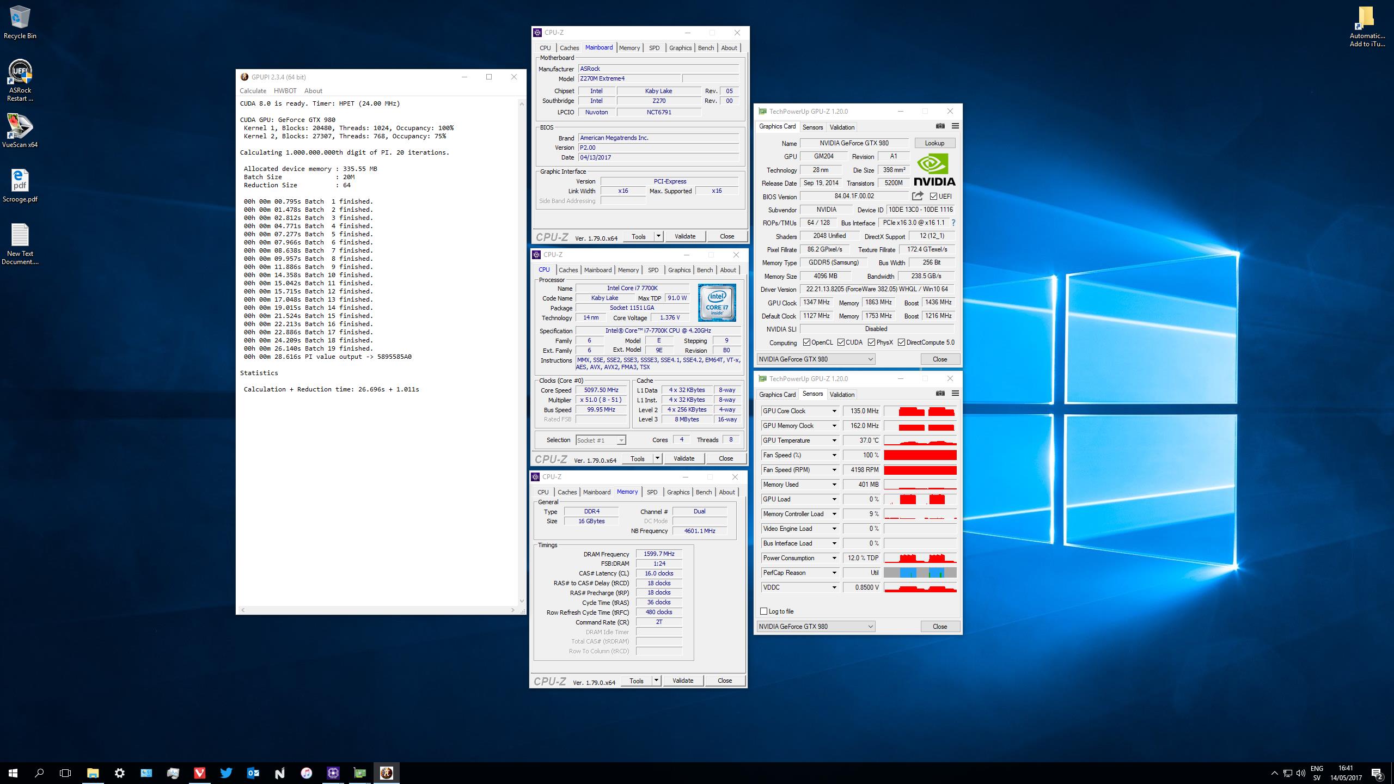Screen dimensions: 1394x784
Task: Enable the Log to file checkbox
Action: tap(764, 611)
